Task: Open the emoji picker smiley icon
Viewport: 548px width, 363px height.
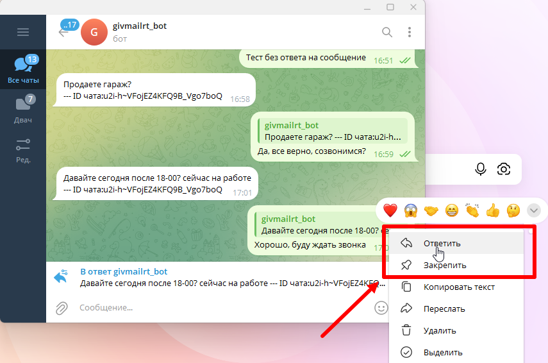Action: coord(381,308)
